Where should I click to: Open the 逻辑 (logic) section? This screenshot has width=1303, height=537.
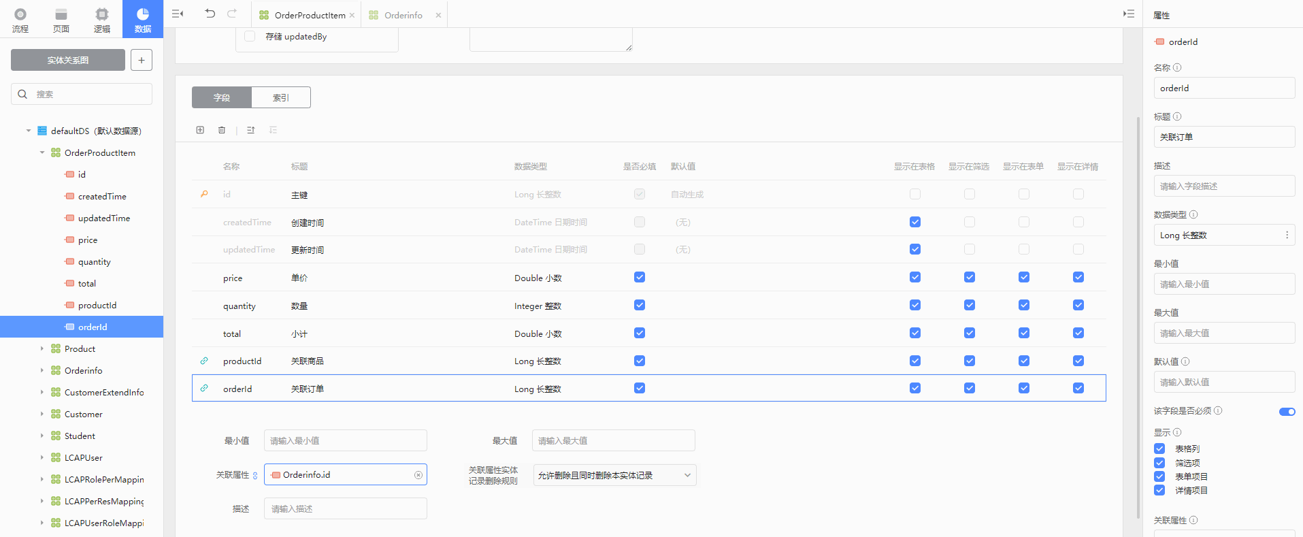pyautogui.click(x=102, y=19)
